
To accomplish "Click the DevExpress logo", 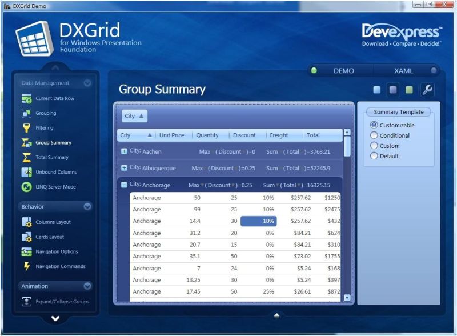I will click(x=402, y=35).
